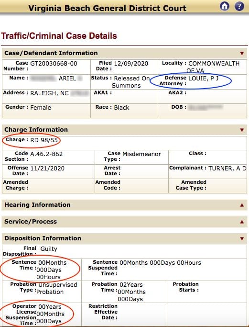Click the charge value RD 98/55
249x327 pixels.
[44, 140]
